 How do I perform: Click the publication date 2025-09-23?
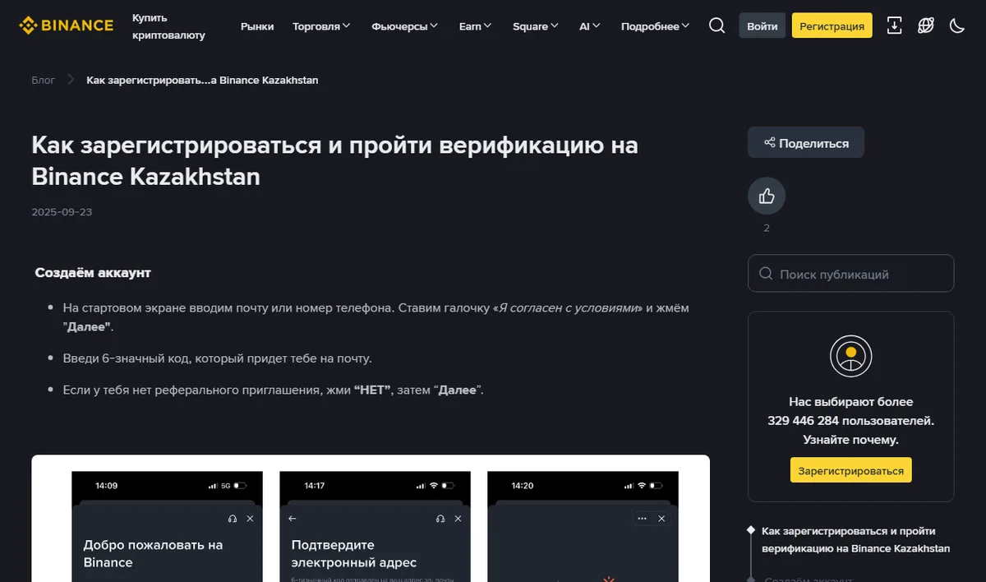click(x=62, y=212)
